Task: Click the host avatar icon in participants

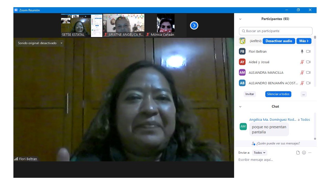Action: point(242,41)
